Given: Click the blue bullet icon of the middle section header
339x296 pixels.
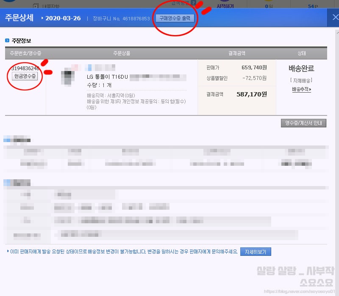Looking at the screenshot, I should click(x=5, y=140).
